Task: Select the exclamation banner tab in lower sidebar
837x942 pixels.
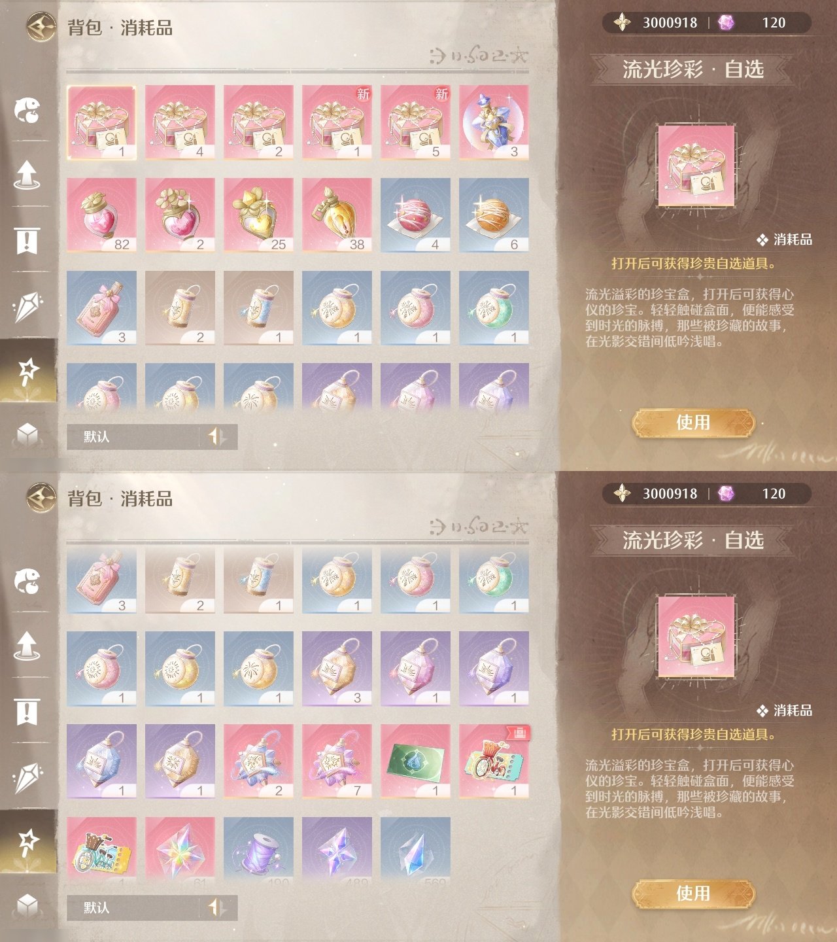Action: (27, 711)
